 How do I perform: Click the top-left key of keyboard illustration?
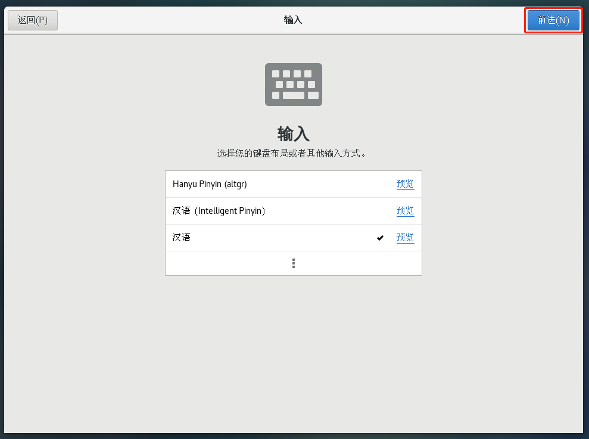click(x=276, y=74)
